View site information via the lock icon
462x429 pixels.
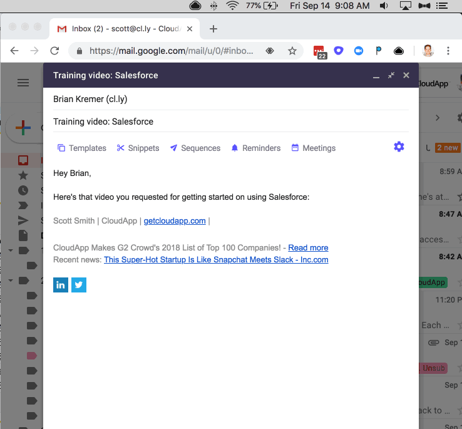click(80, 51)
